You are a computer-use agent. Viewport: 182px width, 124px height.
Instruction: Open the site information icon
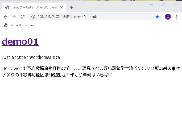[x=33, y=17]
